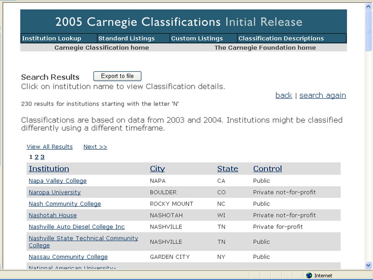Click the ROCKY MOUNT city cell

[171, 204]
